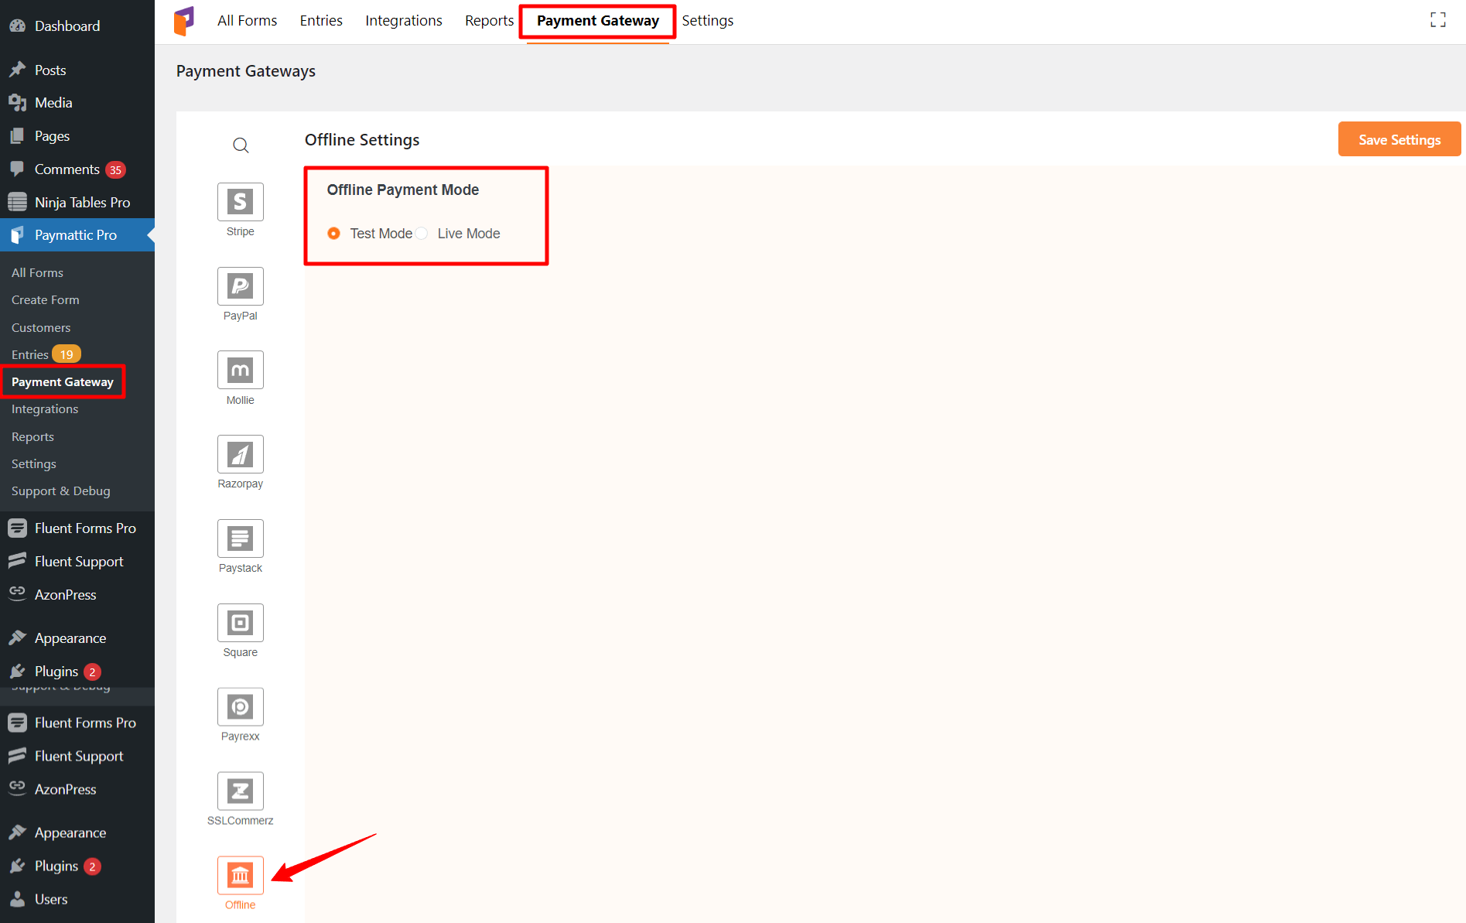Switch to the Reports top tab
Screen dimensions: 1466x923
click(489, 21)
